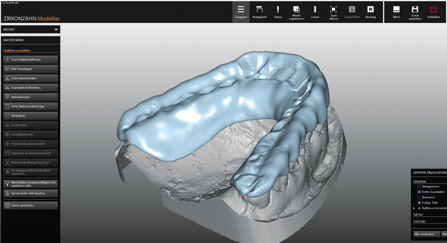Select the Lineal ruler tool
This screenshot has height=243, width=447.
(315, 12)
